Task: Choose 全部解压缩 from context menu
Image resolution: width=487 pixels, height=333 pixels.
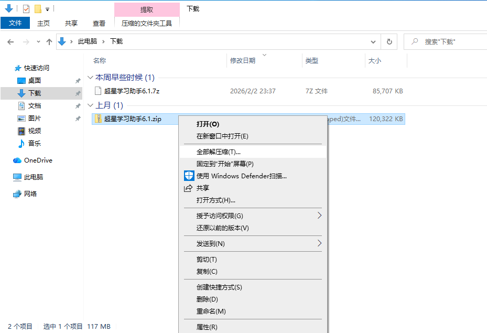Action: 218,152
